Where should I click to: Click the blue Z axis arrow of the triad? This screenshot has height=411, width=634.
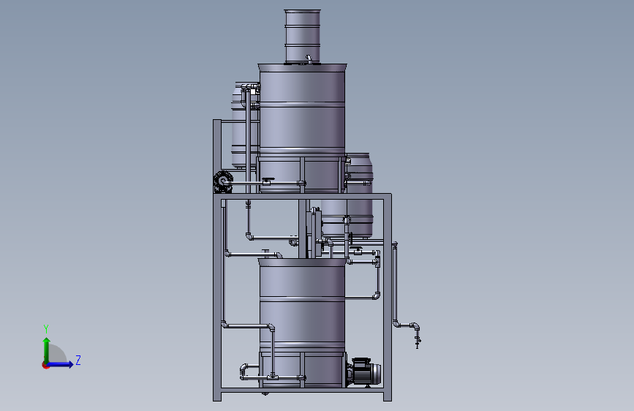pos(60,364)
